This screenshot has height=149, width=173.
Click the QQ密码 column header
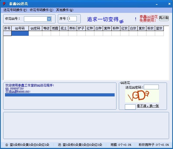click(x=35, y=28)
